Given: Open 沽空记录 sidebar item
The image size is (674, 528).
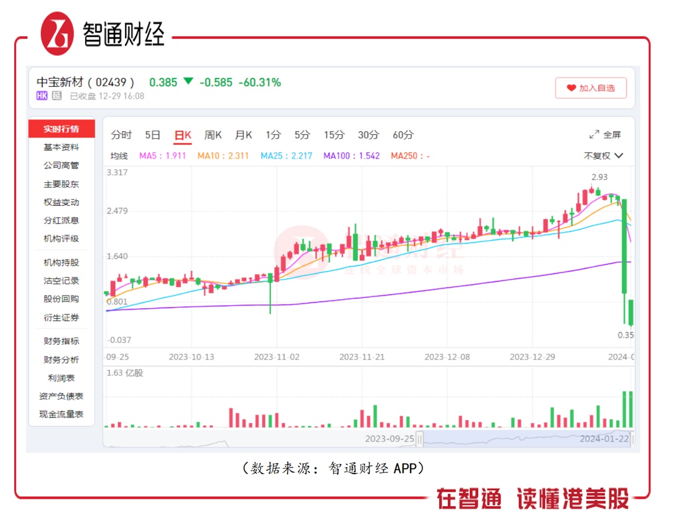Looking at the screenshot, I should 62,281.
